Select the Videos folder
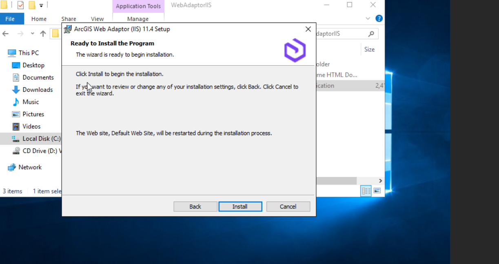Image resolution: width=499 pixels, height=264 pixels. (31, 126)
